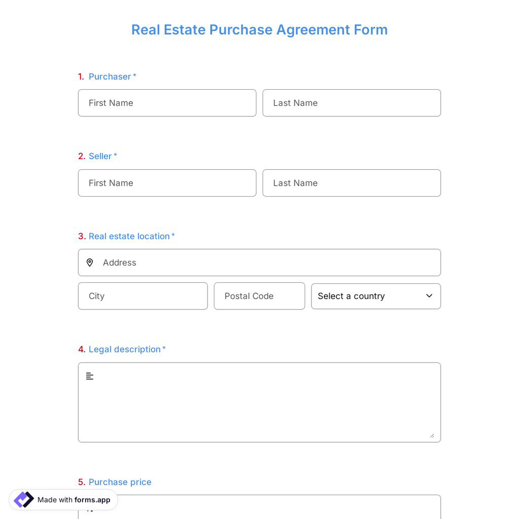Click the Purchaser Last Name field
Image resolution: width=519 pixels, height=519 pixels.
coord(351,103)
